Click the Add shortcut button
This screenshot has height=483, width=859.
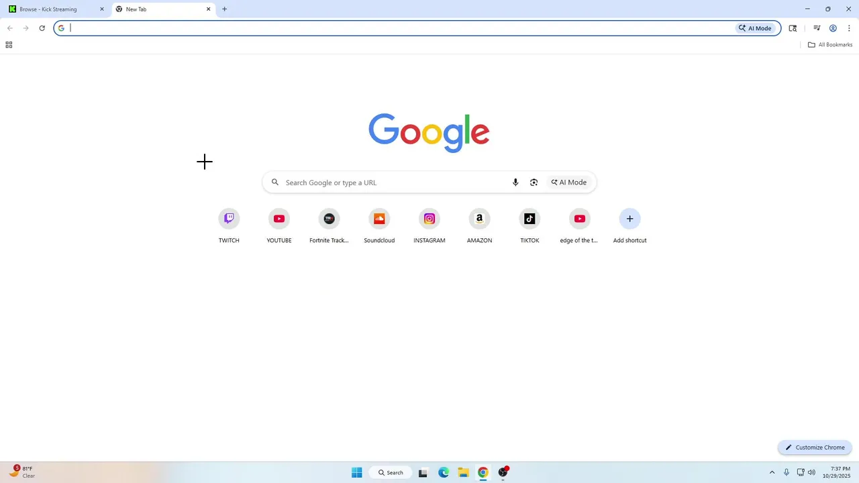629,227
